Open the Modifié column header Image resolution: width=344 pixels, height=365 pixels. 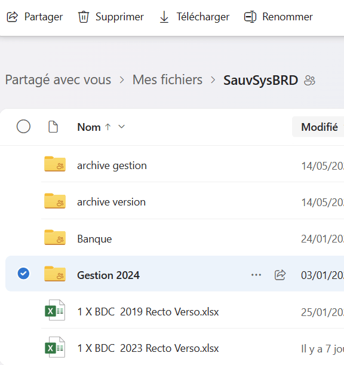[x=320, y=127]
